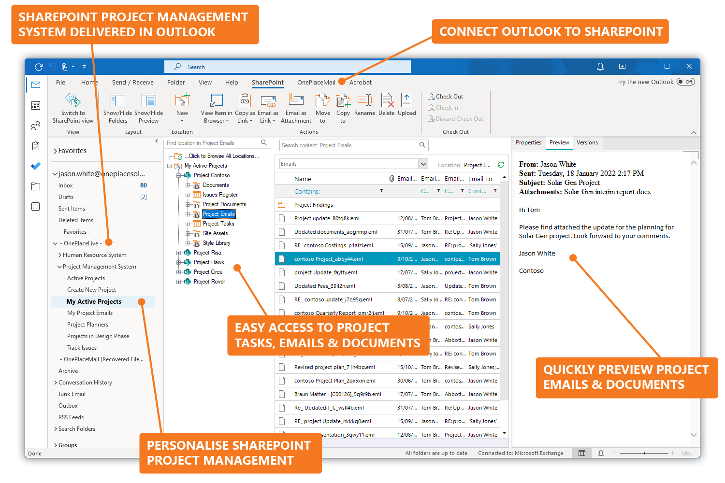This screenshot has height=483, width=725.
Task: Open the To Do checkmark icon
Action: pos(36,166)
